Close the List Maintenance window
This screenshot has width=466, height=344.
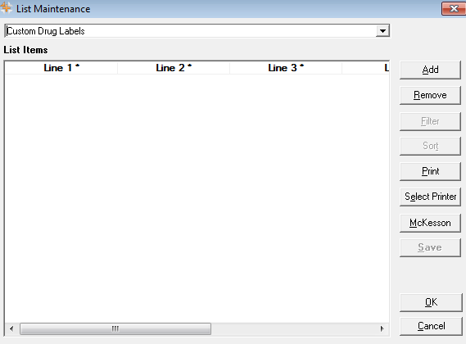click(454, 9)
